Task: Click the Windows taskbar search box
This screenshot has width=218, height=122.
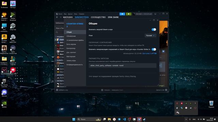Action: [x=89, y=119]
